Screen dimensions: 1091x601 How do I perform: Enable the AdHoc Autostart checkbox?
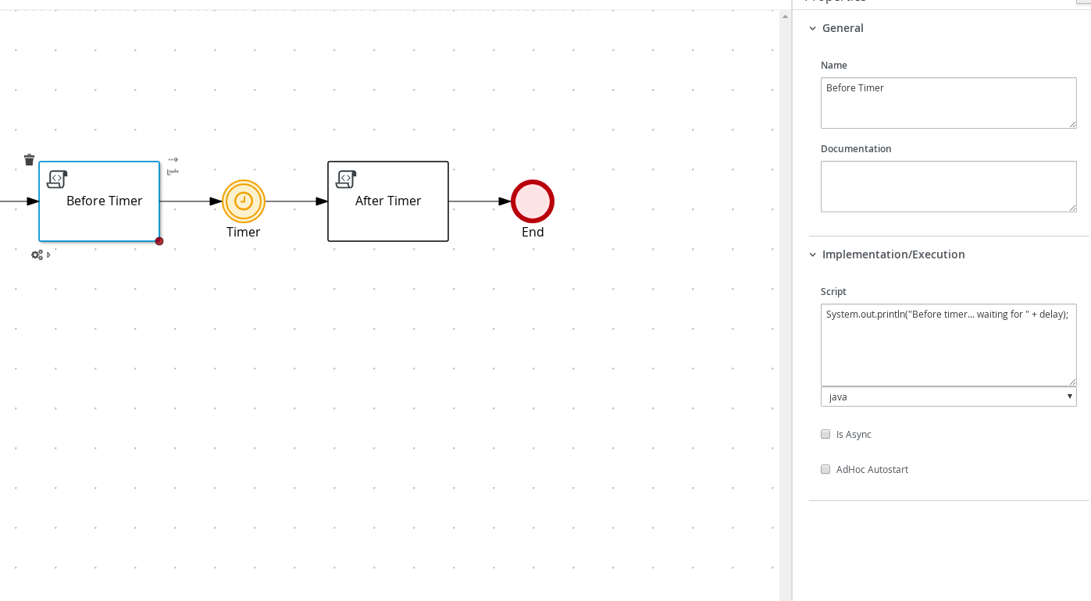[x=825, y=469]
